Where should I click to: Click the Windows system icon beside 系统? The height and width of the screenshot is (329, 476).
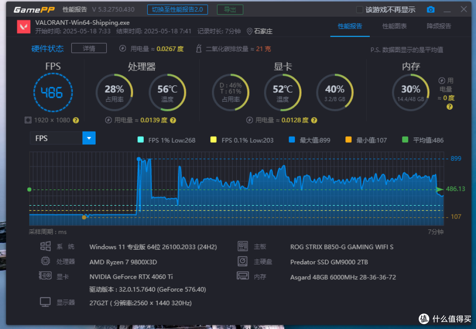pyautogui.click(x=45, y=246)
